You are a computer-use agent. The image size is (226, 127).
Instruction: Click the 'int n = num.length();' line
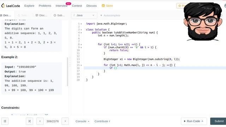pyautogui.click(x=113, y=36)
